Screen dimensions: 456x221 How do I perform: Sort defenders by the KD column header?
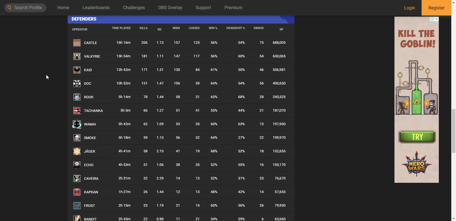point(159,29)
